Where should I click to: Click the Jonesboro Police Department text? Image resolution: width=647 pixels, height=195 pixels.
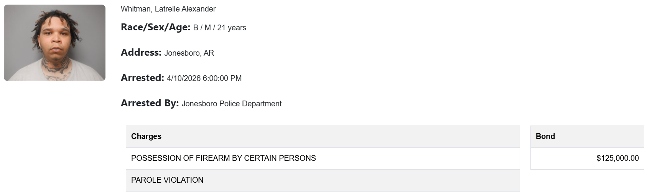tap(231, 104)
